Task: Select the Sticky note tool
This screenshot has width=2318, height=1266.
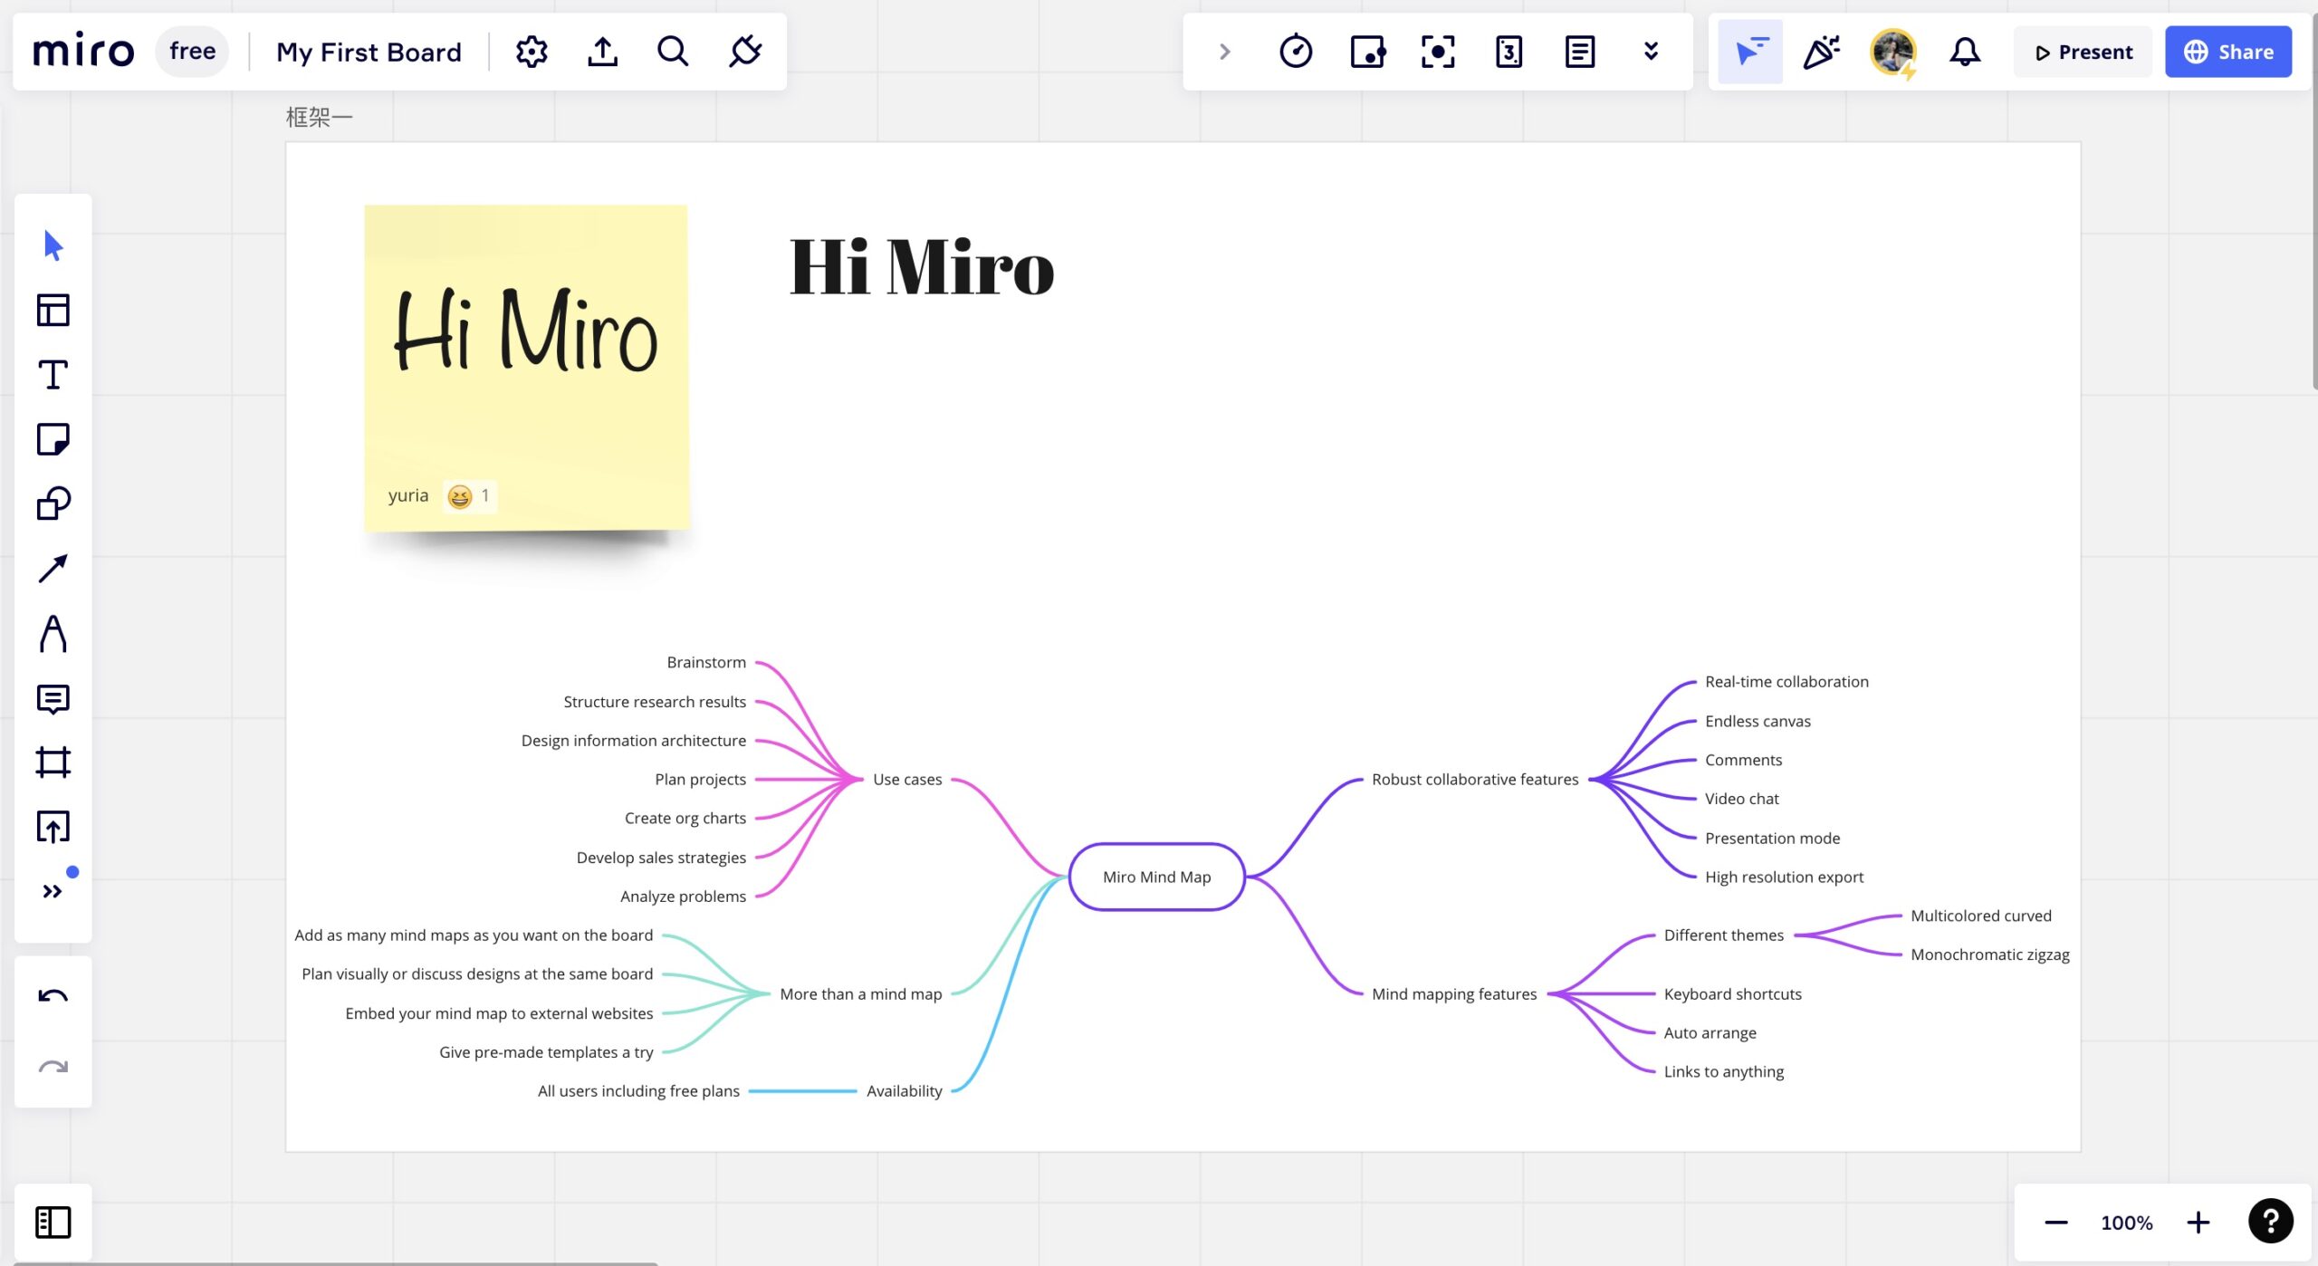Action: (53, 439)
